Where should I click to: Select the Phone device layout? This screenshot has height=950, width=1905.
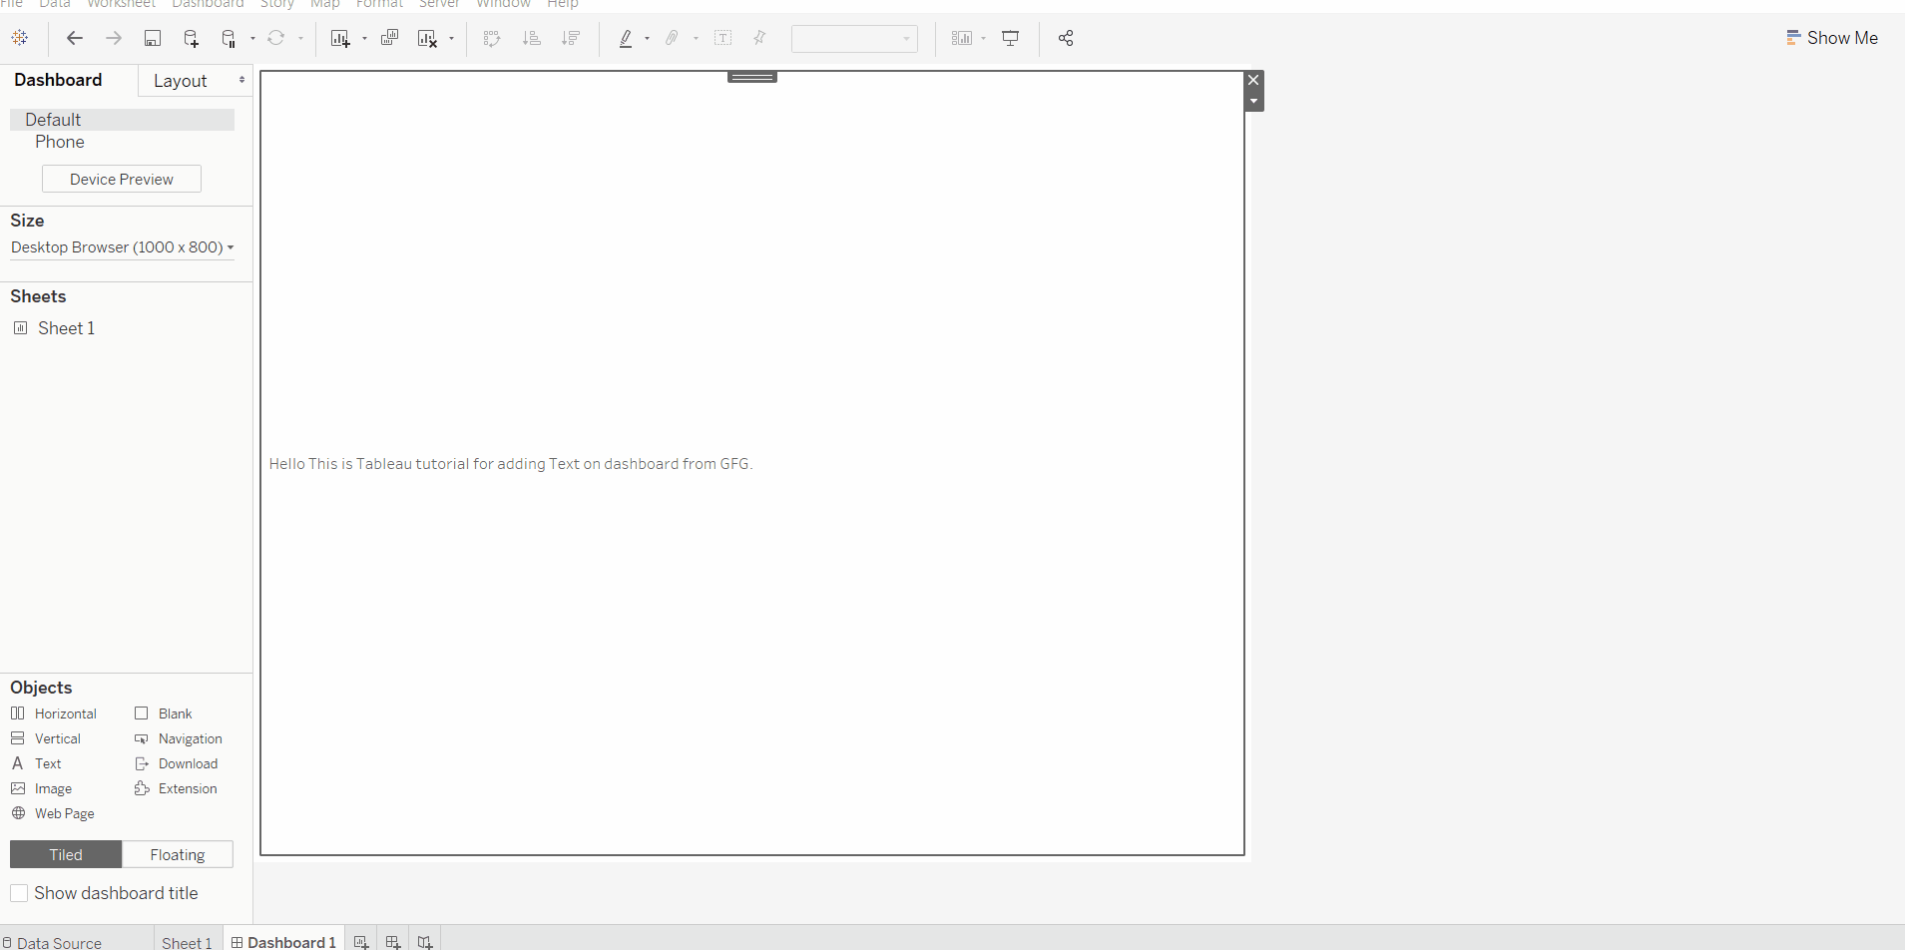tap(60, 142)
